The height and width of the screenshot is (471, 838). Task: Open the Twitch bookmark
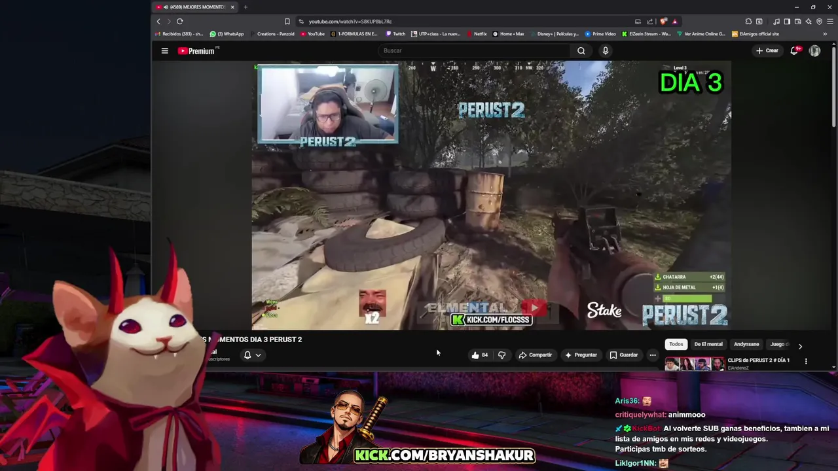(395, 34)
